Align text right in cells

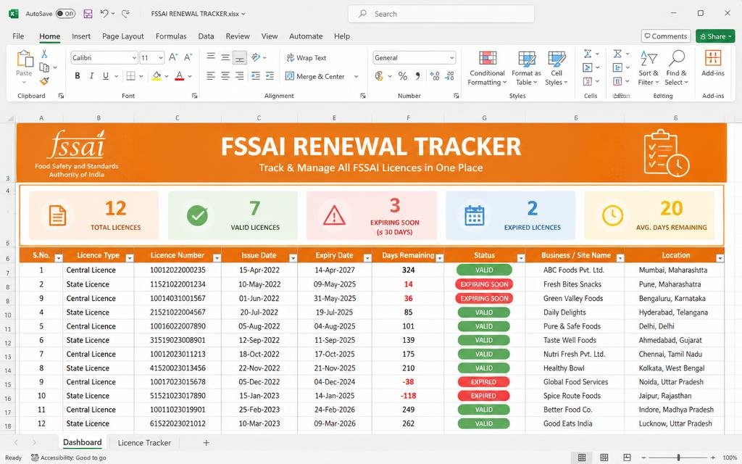click(240, 75)
